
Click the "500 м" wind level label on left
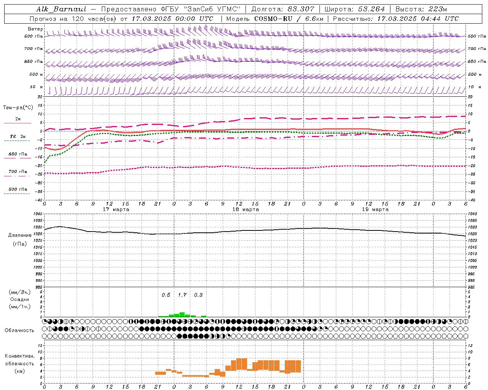pos(36,74)
